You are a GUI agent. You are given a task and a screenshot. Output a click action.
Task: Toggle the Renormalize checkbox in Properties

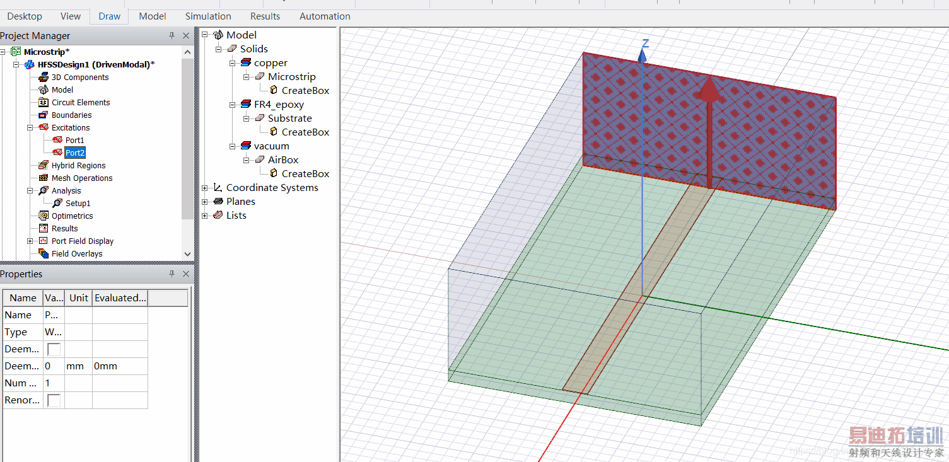54,400
